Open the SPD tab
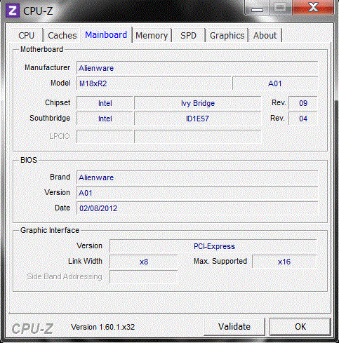Image resolution: width=339 pixels, height=343 pixels. click(188, 36)
